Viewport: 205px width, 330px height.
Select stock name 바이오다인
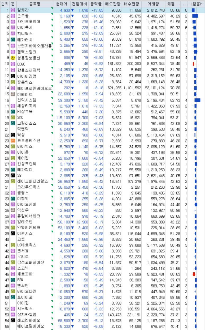[27, 291]
